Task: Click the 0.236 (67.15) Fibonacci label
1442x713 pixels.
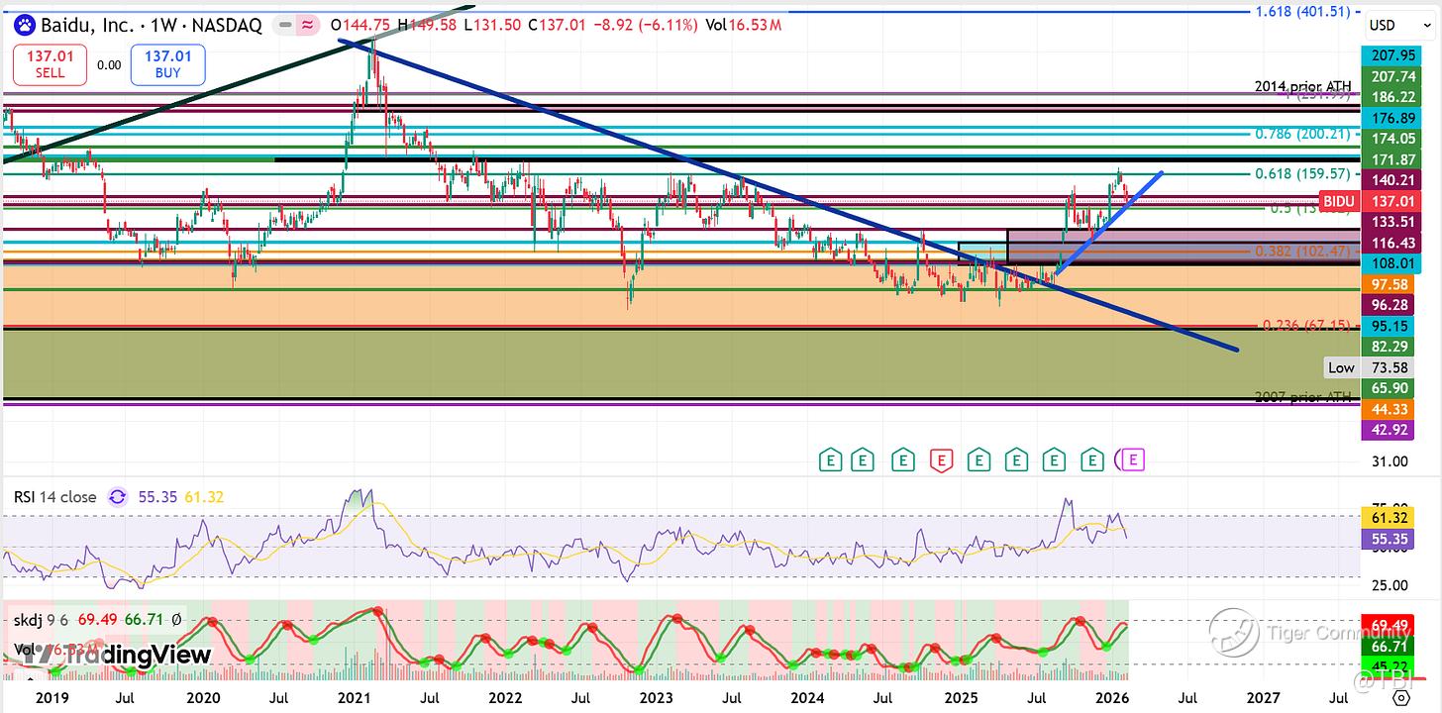Action: pos(1305,325)
